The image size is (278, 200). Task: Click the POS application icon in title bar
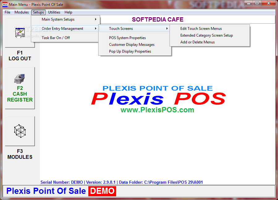[x=5, y=4]
